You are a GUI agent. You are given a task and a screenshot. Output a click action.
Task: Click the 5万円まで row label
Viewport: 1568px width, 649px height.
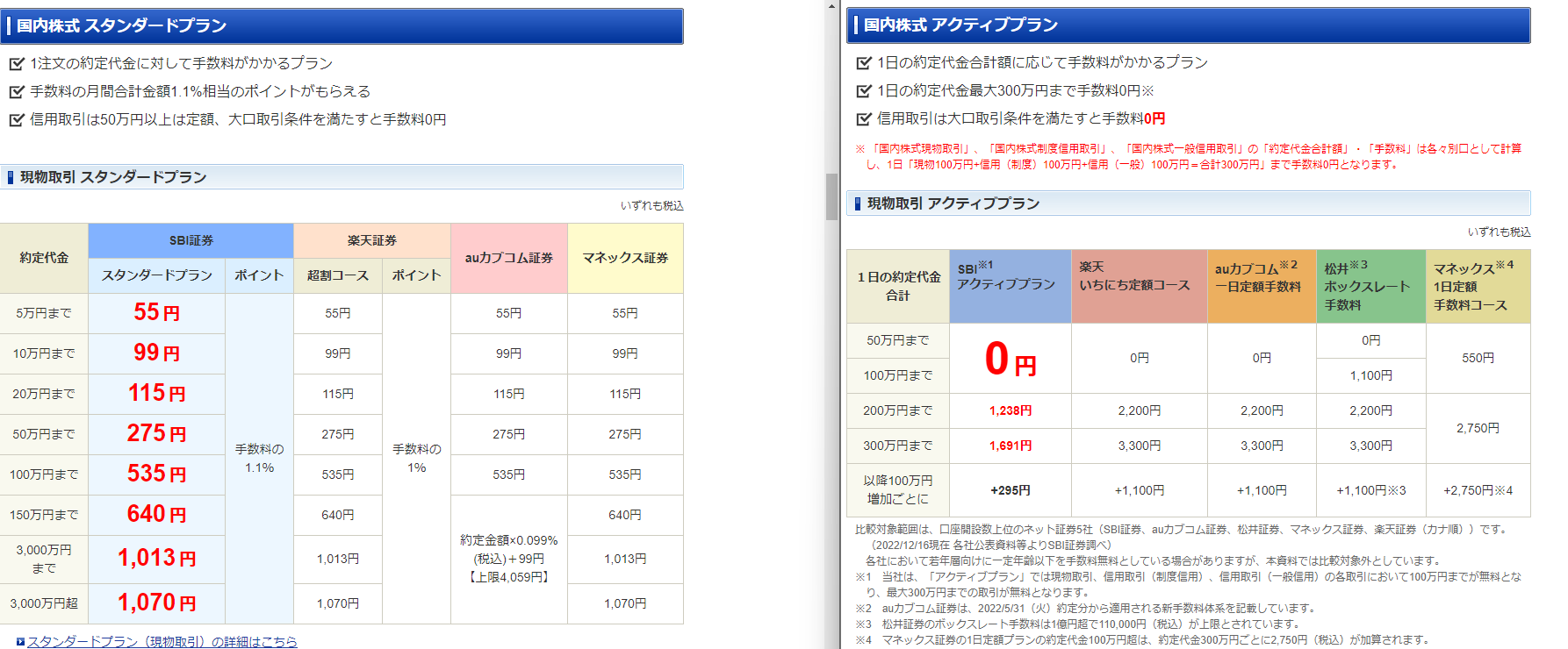(x=44, y=313)
